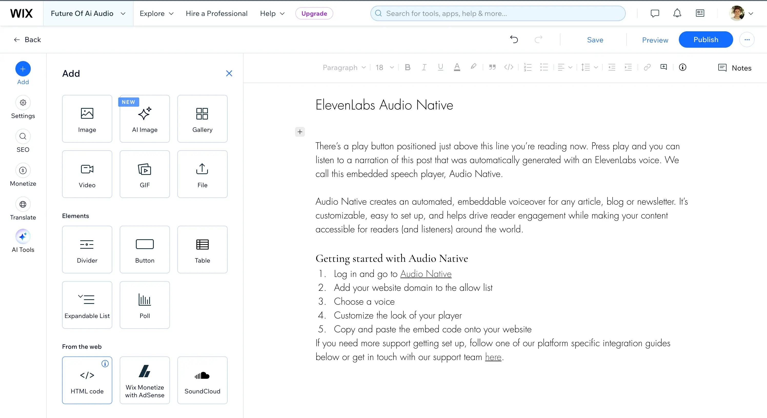Toggle italic formatting

tap(424, 67)
